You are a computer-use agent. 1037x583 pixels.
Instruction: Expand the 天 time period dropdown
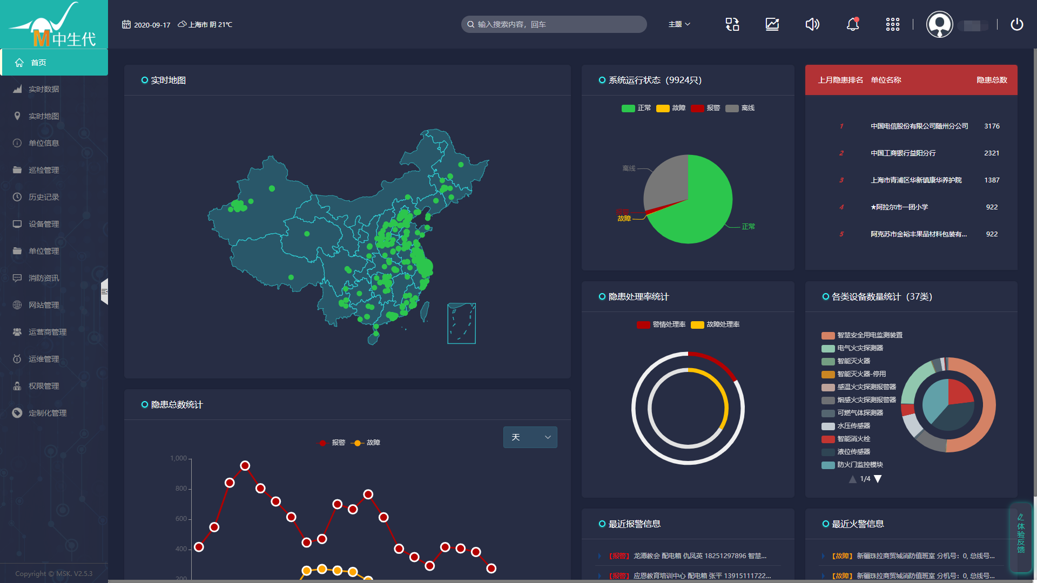(530, 437)
